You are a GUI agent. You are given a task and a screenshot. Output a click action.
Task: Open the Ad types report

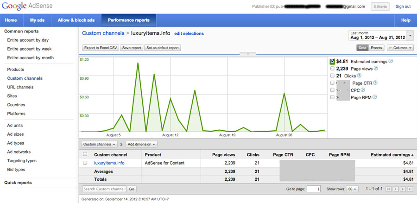point(16,143)
